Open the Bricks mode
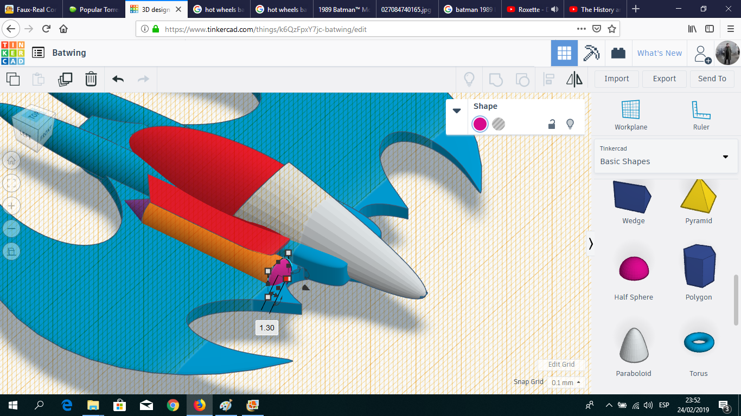Screen dimensions: 741x416 pos(618,53)
